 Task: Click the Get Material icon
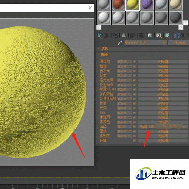coord(100,36)
